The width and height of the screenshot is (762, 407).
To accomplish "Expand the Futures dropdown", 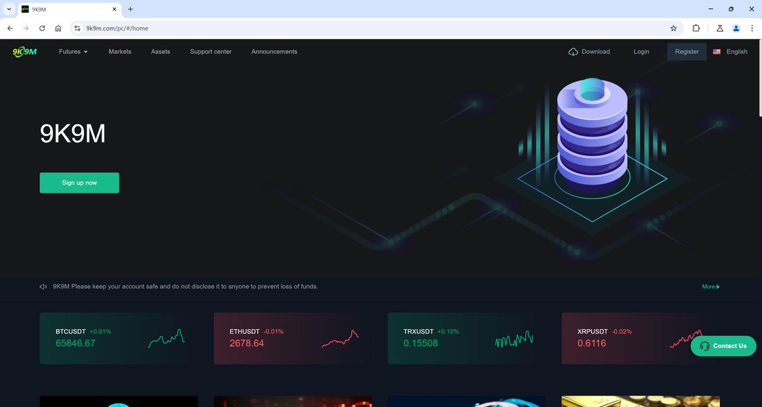I will [73, 51].
